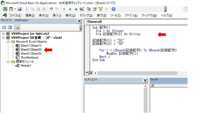The height and width of the screenshot is (113, 202).
Task: Click the View Code icon in Project panel
Action: (x=4, y=27)
